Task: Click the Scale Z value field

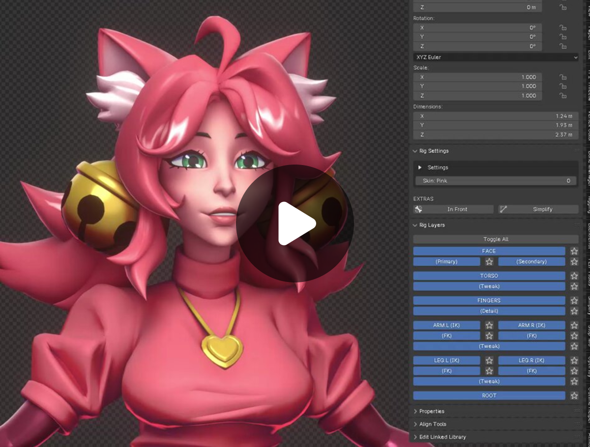Action: [x=477, y=96]
